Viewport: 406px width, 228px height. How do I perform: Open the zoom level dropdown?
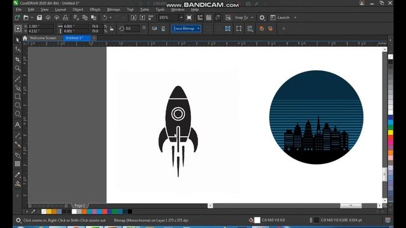tap(181, 18)
